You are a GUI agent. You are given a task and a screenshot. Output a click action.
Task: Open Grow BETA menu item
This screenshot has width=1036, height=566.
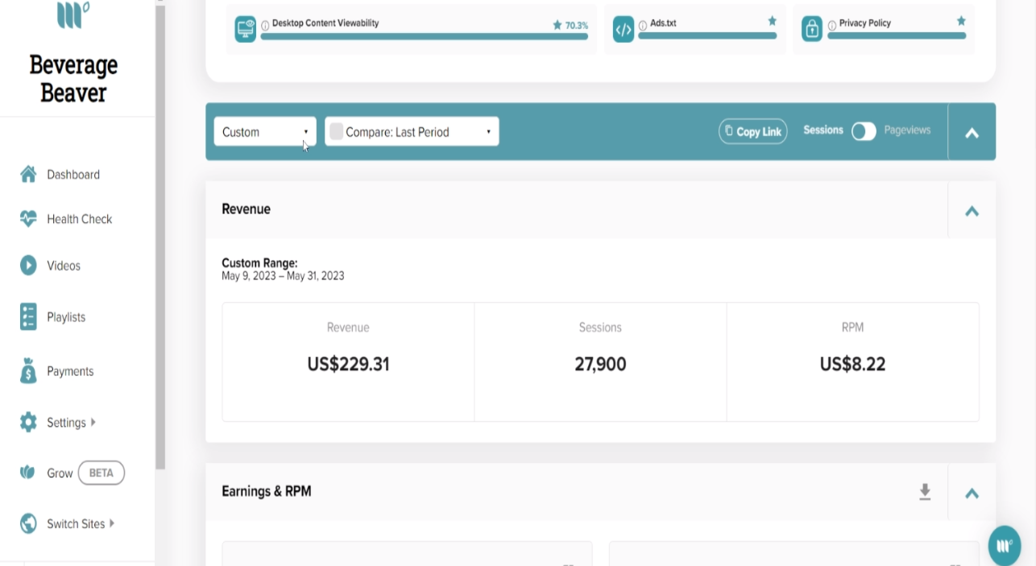(x=73, y=473)
